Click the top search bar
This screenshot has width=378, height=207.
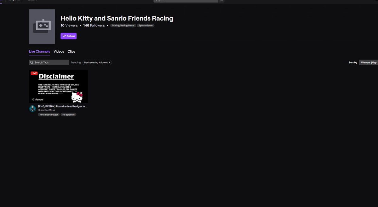point(186,1)
